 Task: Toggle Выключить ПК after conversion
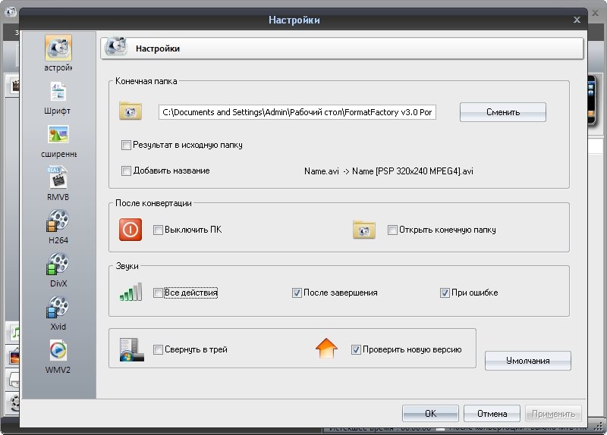[158, 230]
